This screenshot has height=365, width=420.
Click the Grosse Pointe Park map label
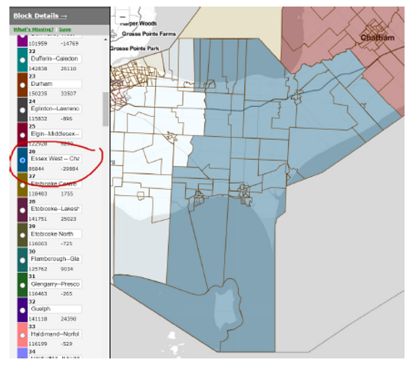(134, 48)
